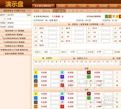Viewport: 121px width, 109px height.
Task: Open the 修改密碼 change password menu
Action: pos(72,6)
